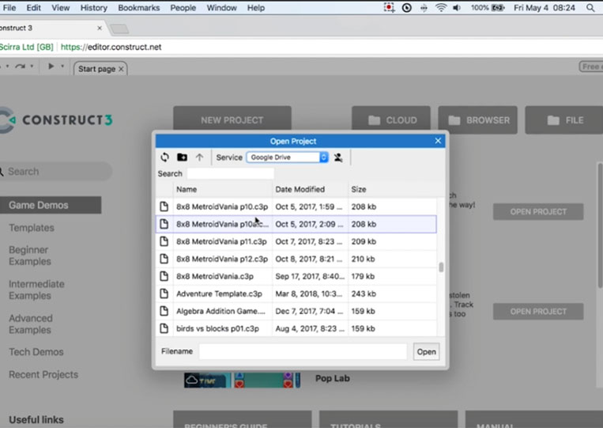Viewport: 603px width, 428px height.
Task: Click the FILE open button
Action: (564, 120)
